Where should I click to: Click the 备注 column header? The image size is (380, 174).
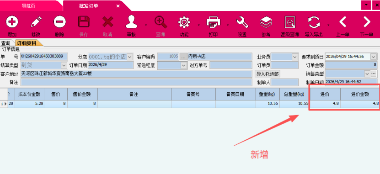click(x=134, y=95)
